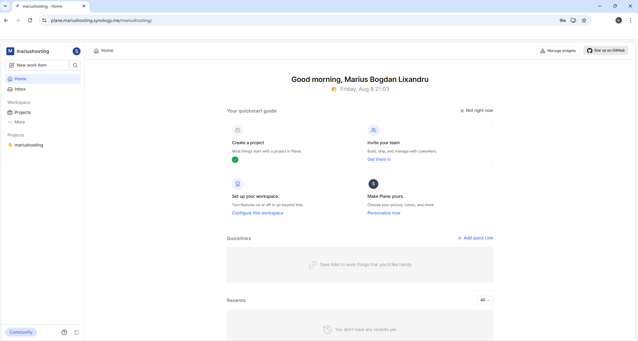Click the Set up your workspace building icon
Image resolution: width=638 pixels, height=341 pixels.
238,184
